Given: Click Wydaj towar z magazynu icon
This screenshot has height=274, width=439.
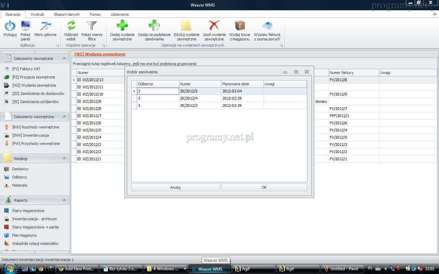Looking at the screenshot, I should tap(240, 26).
